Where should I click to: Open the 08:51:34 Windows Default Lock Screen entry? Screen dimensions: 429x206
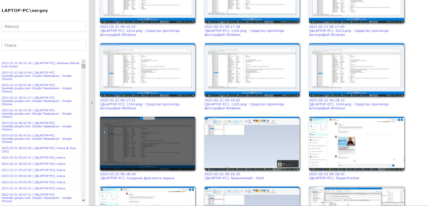[40, 65]
